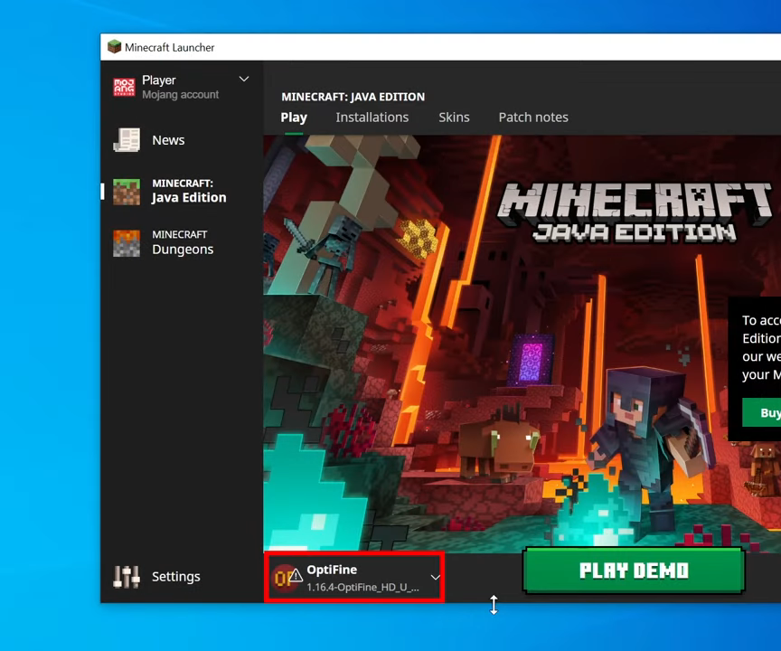The width and height of the screenshot is (781, 651).
Task: Click the News newspaper icon
Action: pos(126,140)
